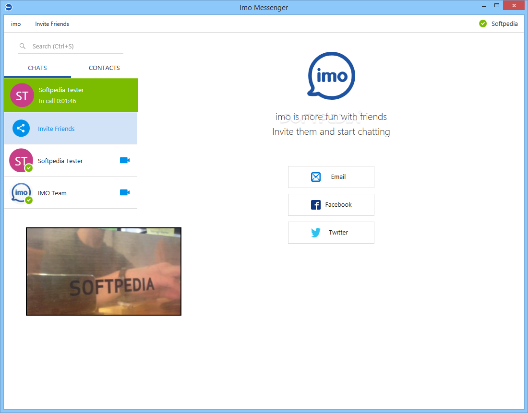Click the magnifier search icon
This screenshot has height=413, width=528.
[x=23, y=46]
